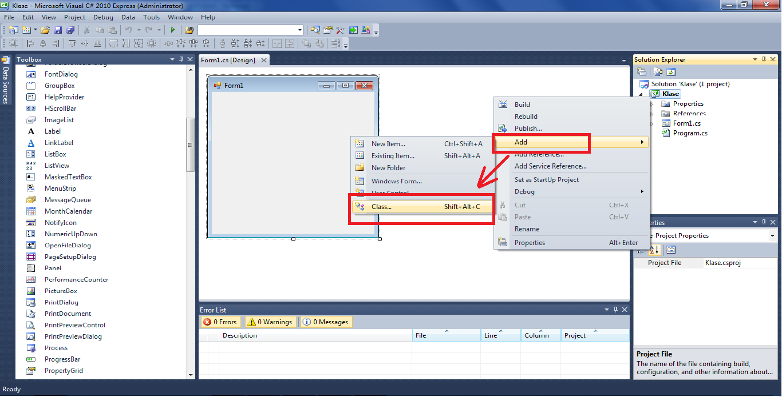The image size is (782, 397).
Task: Click Rename in project context menu
Action: (x=571, y=229)
